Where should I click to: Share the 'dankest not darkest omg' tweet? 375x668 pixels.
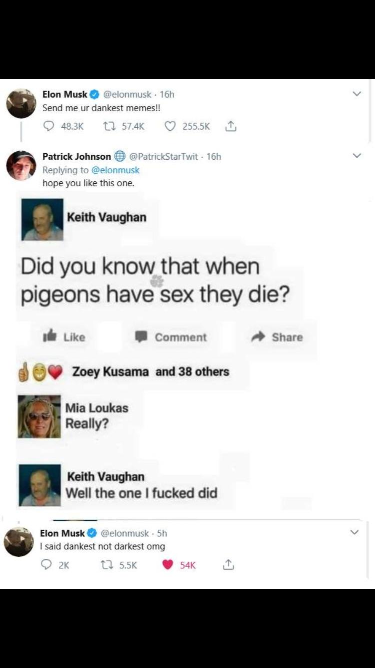click(x=227, y=565)
